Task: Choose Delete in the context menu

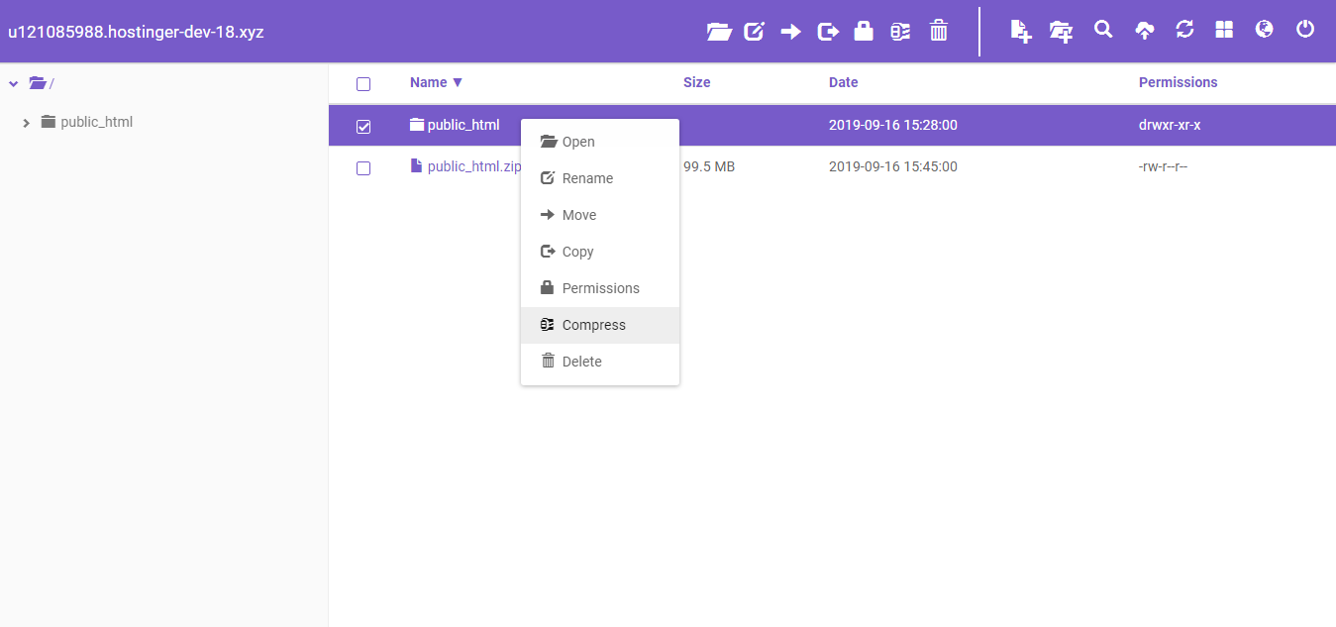Action: coord(600,362)
